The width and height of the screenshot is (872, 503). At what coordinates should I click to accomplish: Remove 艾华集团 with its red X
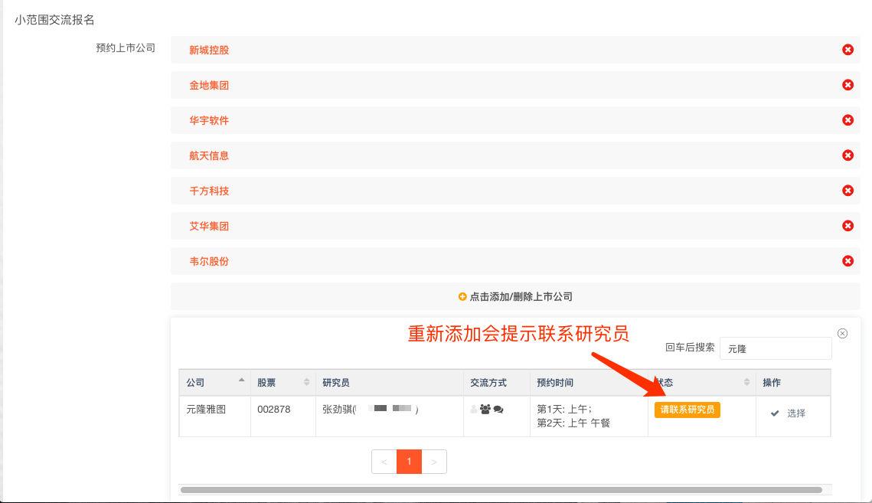tap(848, 226)
